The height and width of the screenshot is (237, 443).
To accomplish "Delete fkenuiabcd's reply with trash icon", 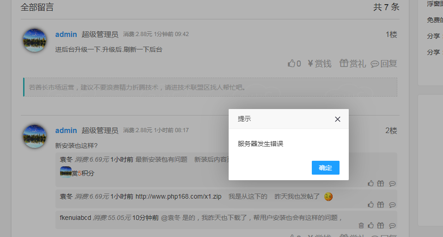I will click(x=361, y=225).
